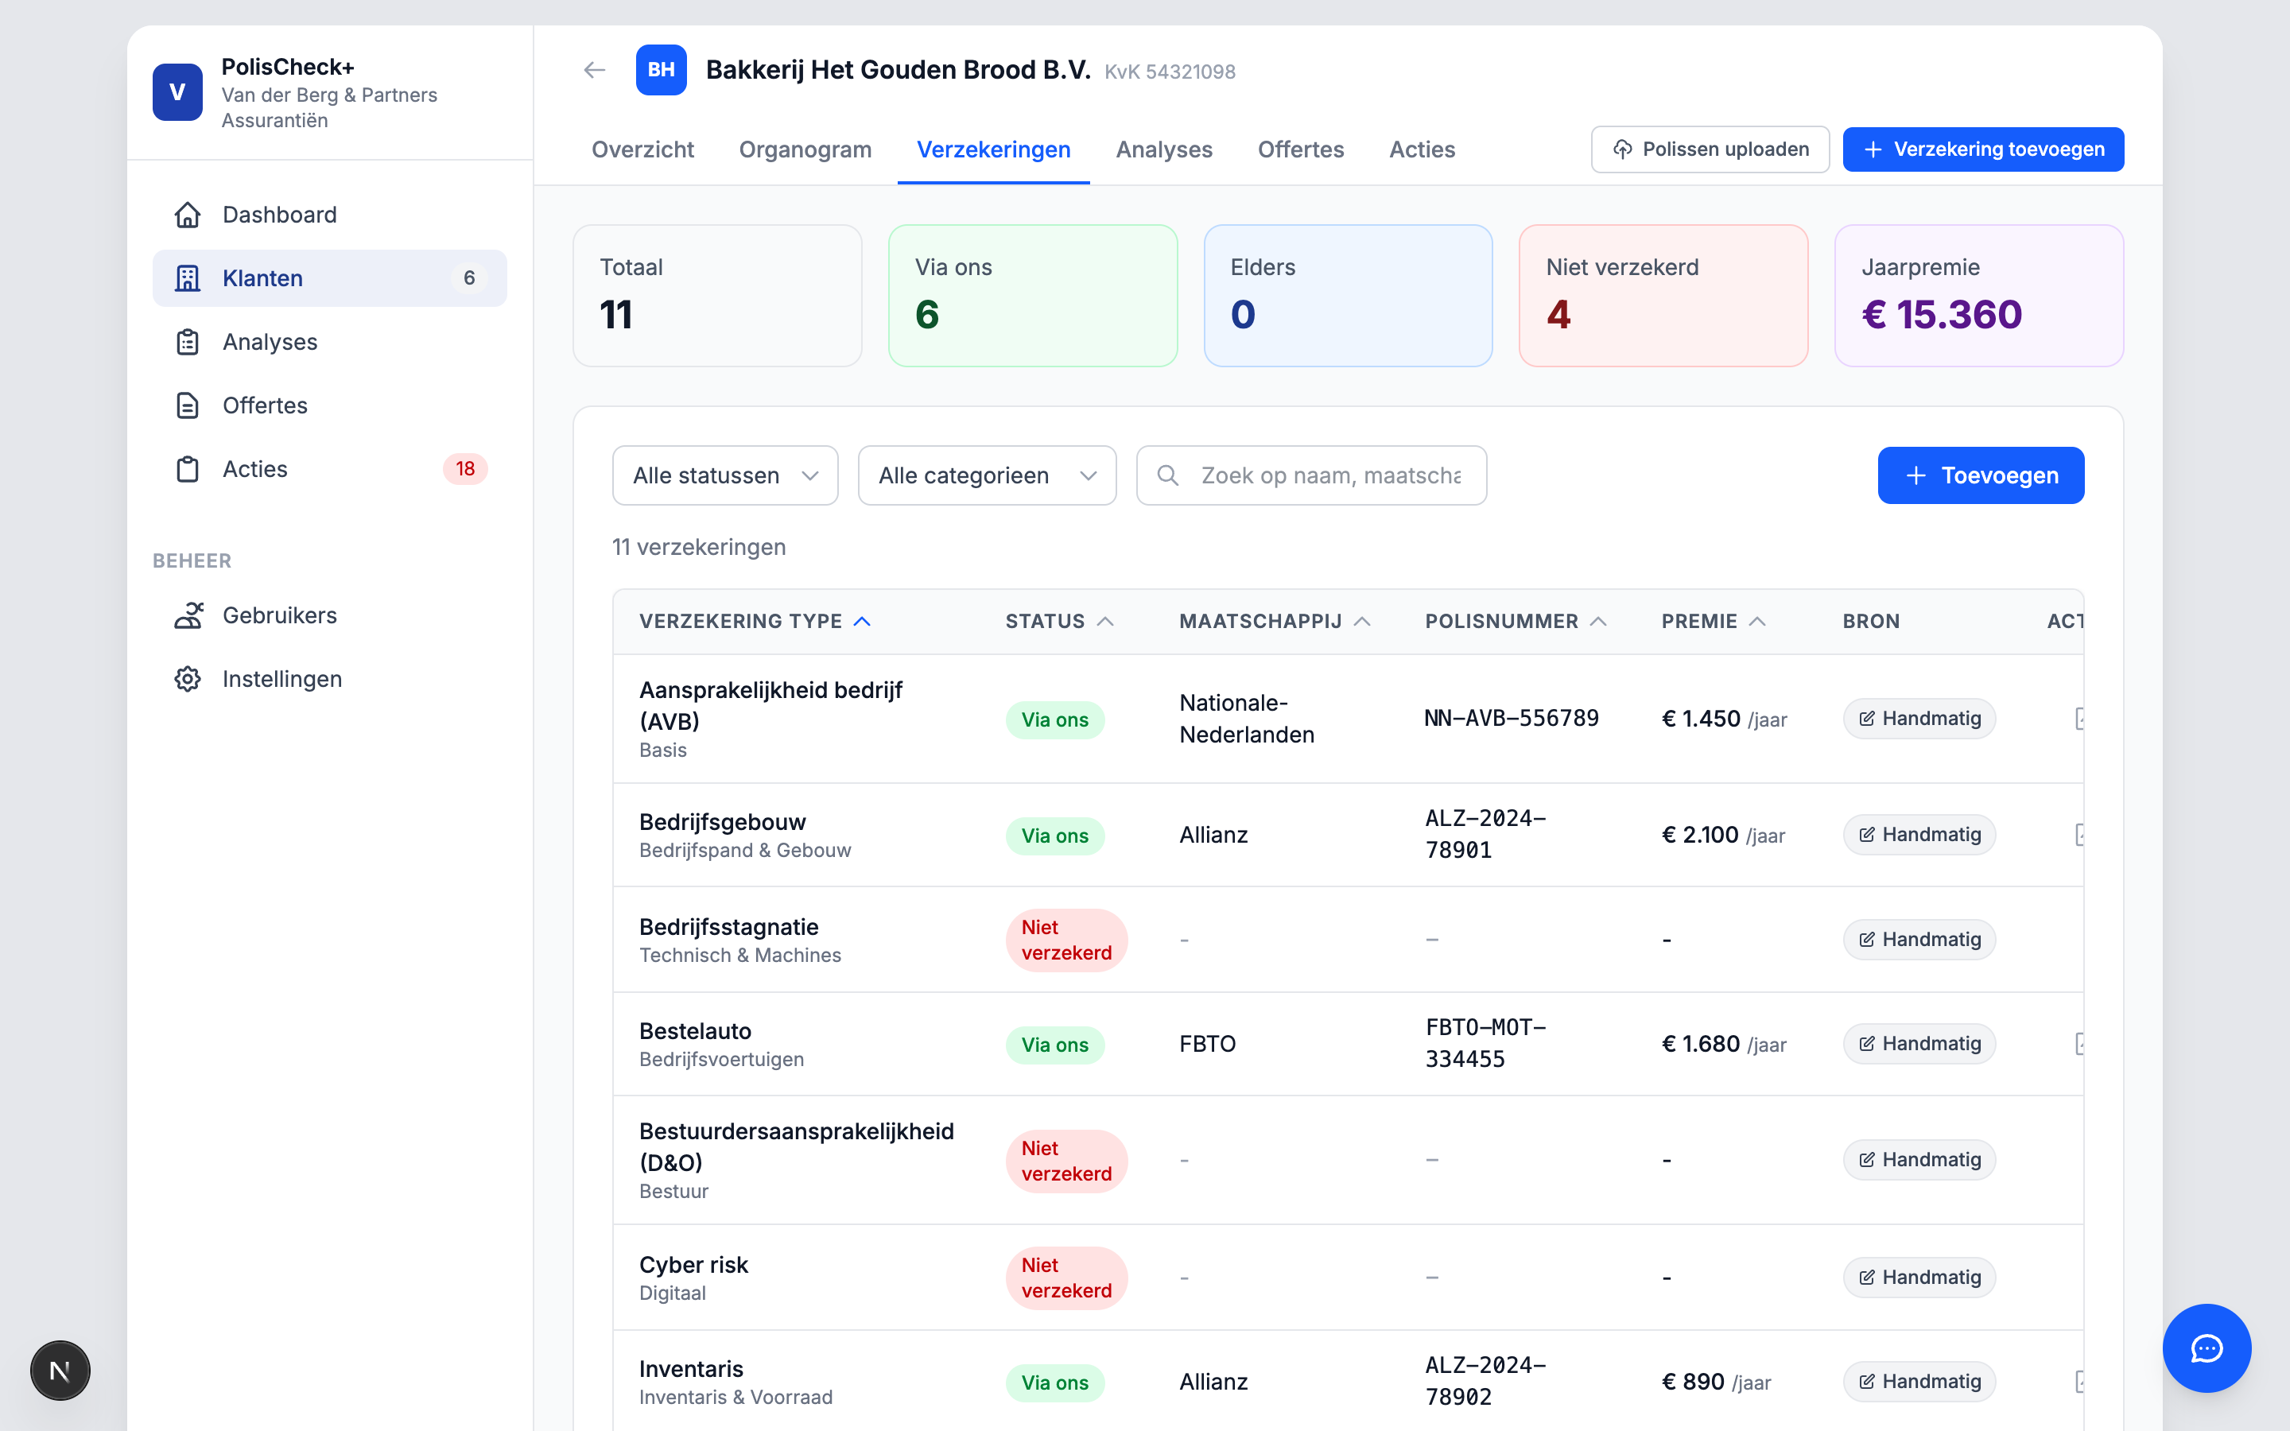Open the Offertes tab

pos(1300,149)
